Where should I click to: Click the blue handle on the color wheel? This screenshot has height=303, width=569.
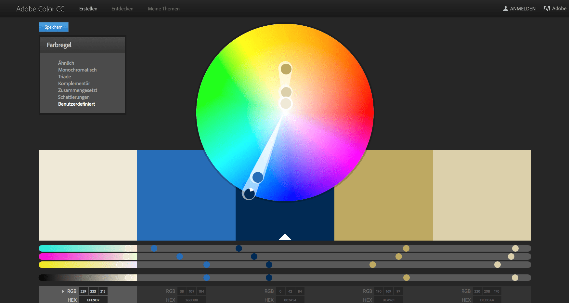pos(258,177)
